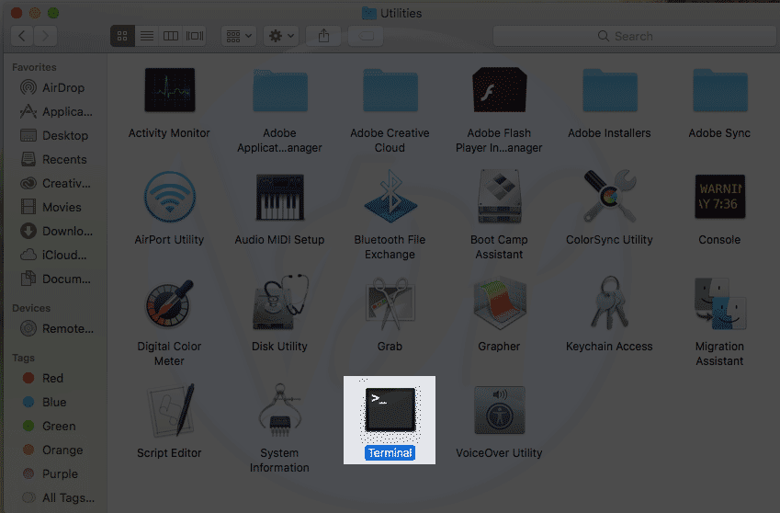Open Keychain Access utility
The image size is (780, 513).
click(609, 304)
